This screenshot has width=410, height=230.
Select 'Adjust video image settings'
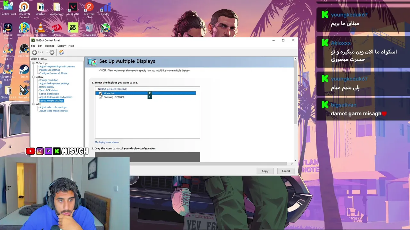click(x=53, y=111)
